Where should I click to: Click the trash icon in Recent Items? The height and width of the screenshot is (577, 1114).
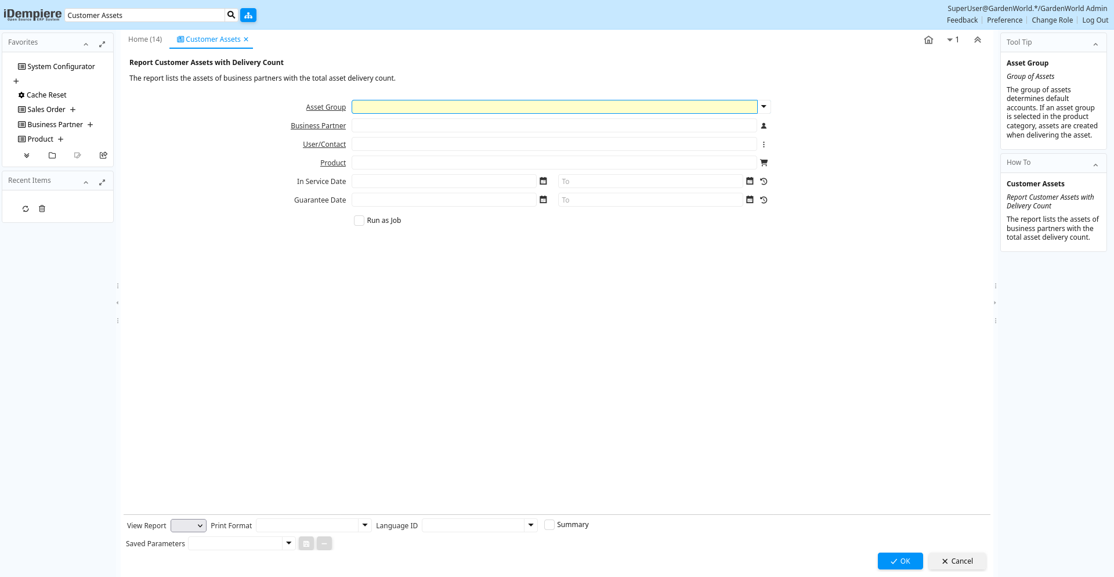pyautogui.click(x=42, y=209)
